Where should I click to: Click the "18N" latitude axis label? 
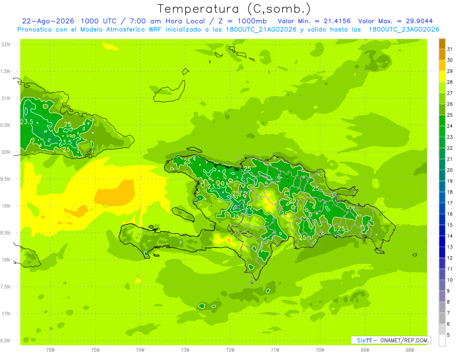[6, 260]
